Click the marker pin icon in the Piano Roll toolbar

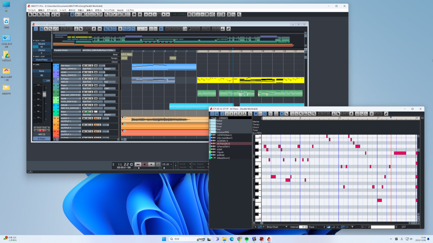pos(256,114)
